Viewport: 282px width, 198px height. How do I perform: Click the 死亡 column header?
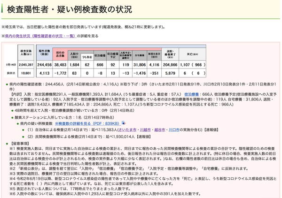pos(192,54)
